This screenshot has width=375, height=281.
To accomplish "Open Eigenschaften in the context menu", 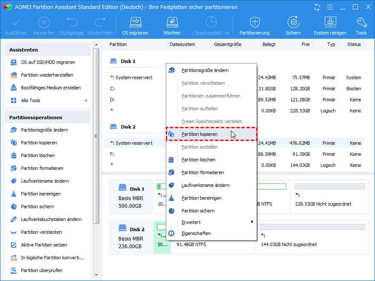I will point(211,233).
